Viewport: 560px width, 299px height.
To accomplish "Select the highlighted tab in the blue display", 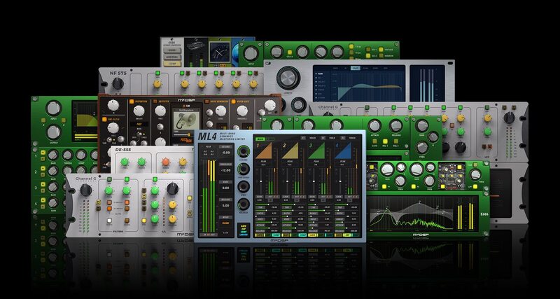I will tap(356, 67).
